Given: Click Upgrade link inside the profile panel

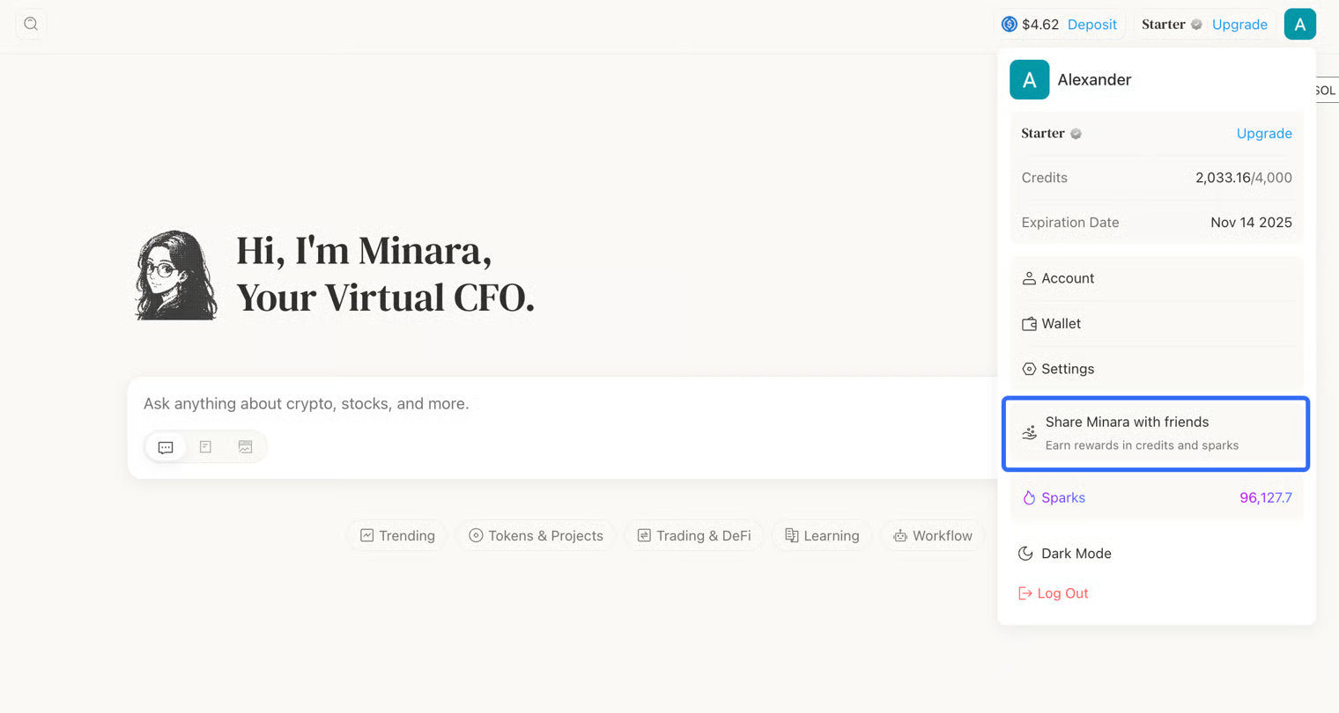Looking at the screenshot, I should 1263,134.
